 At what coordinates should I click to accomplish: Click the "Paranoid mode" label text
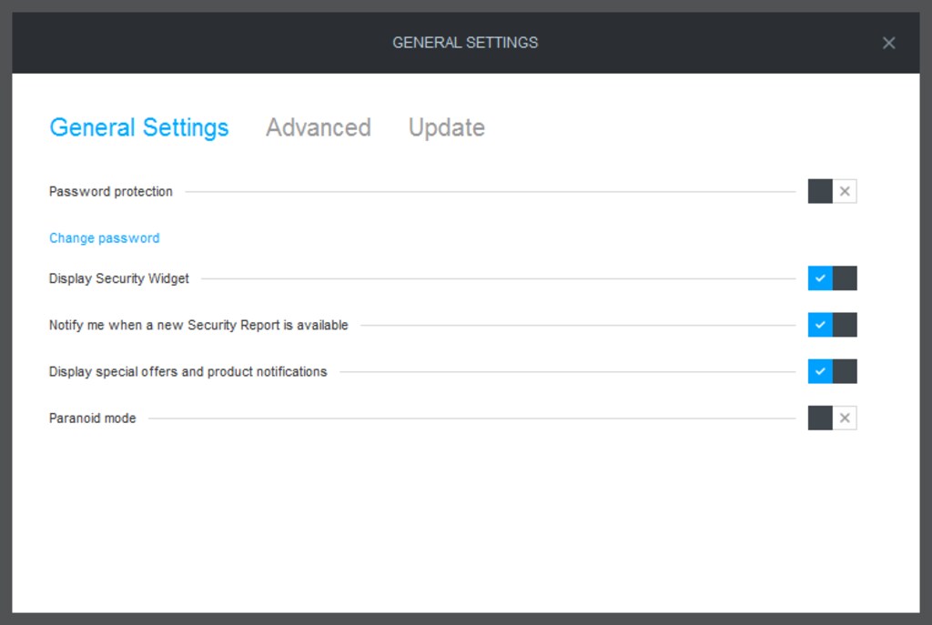coord(92,418)
